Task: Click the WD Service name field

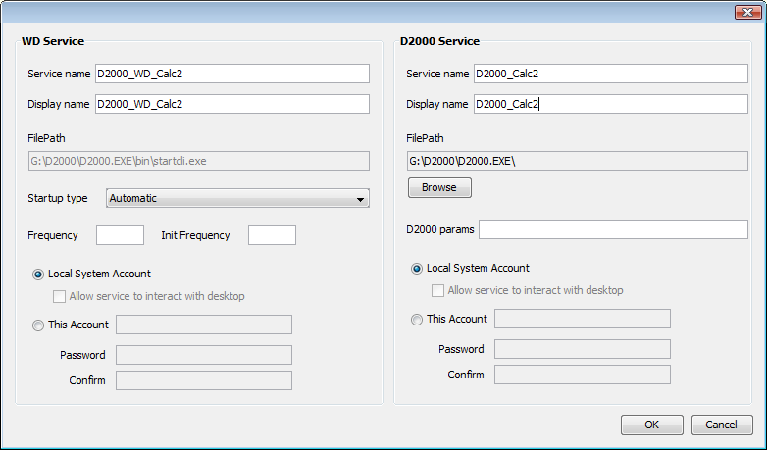Action: 231,75
